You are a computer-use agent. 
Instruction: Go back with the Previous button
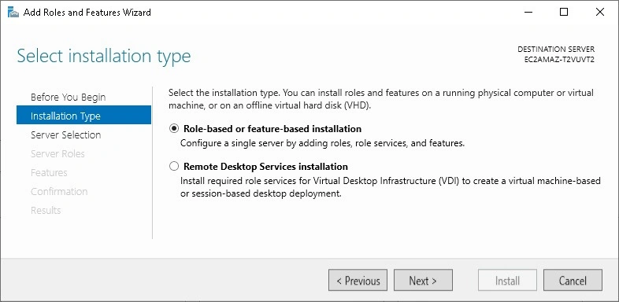(358, 281)
